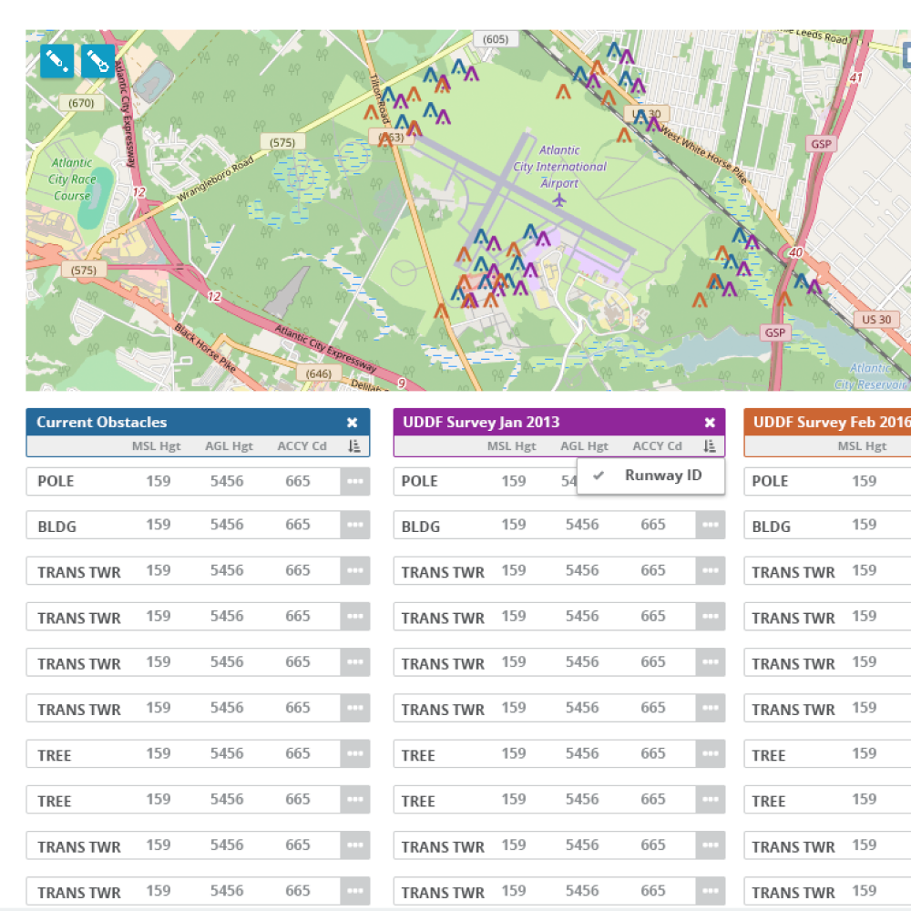Click ACCY Cd header in UDDF Survey Jan 2013
Viewport: 911px width, 911px height.
click(x=657, y=446)
